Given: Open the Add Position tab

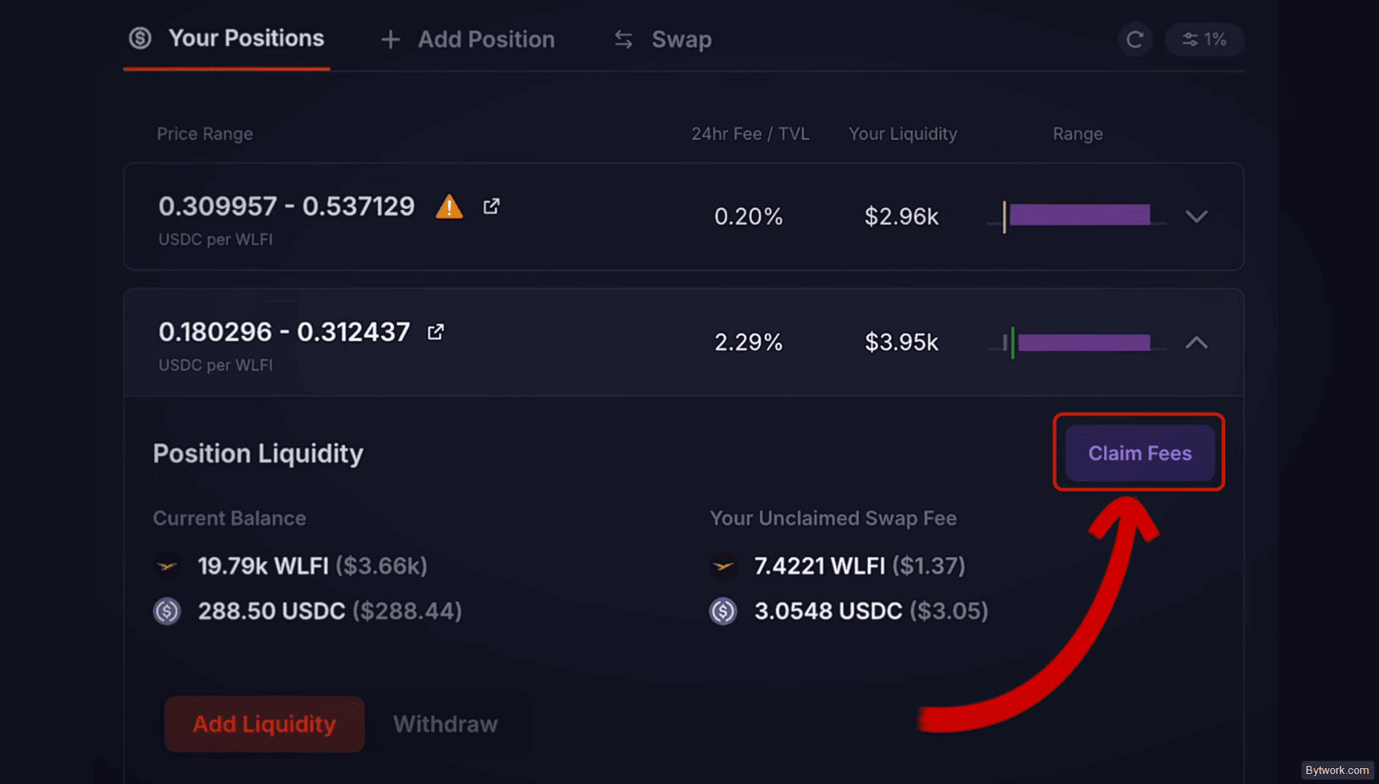Looking at the screenshot, I should tap(468, 39).
